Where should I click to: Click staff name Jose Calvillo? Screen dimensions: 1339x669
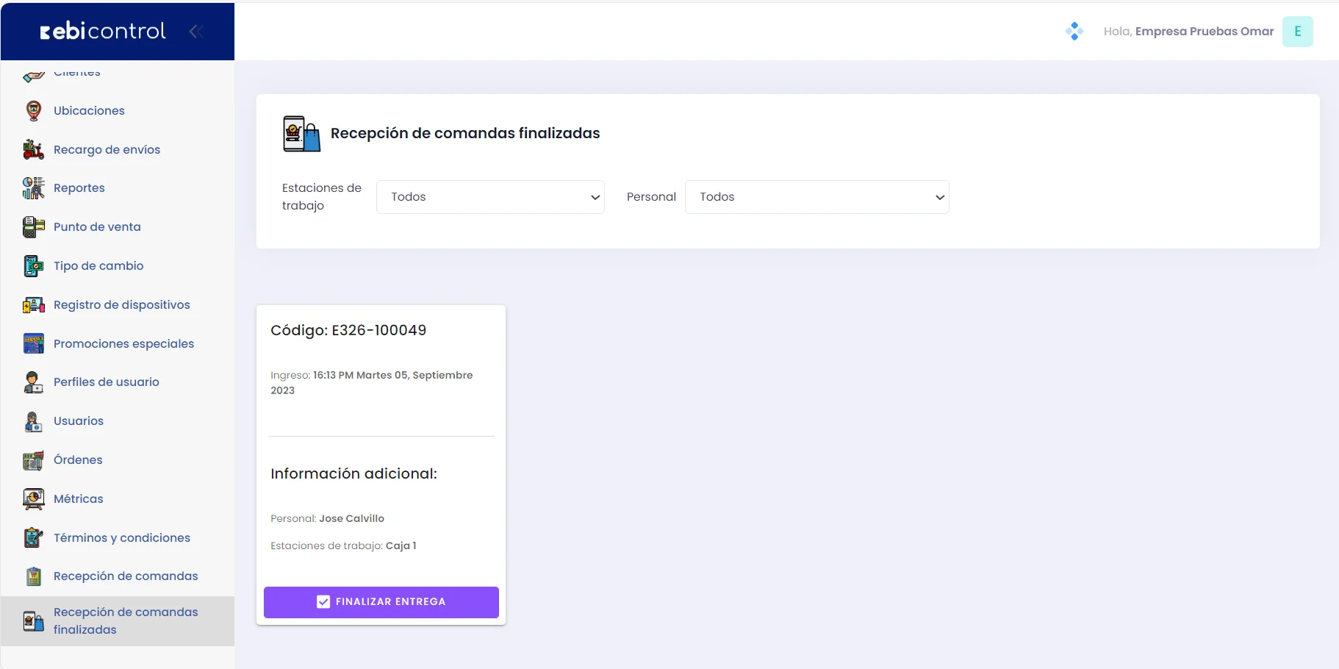(x=351, y=519)
